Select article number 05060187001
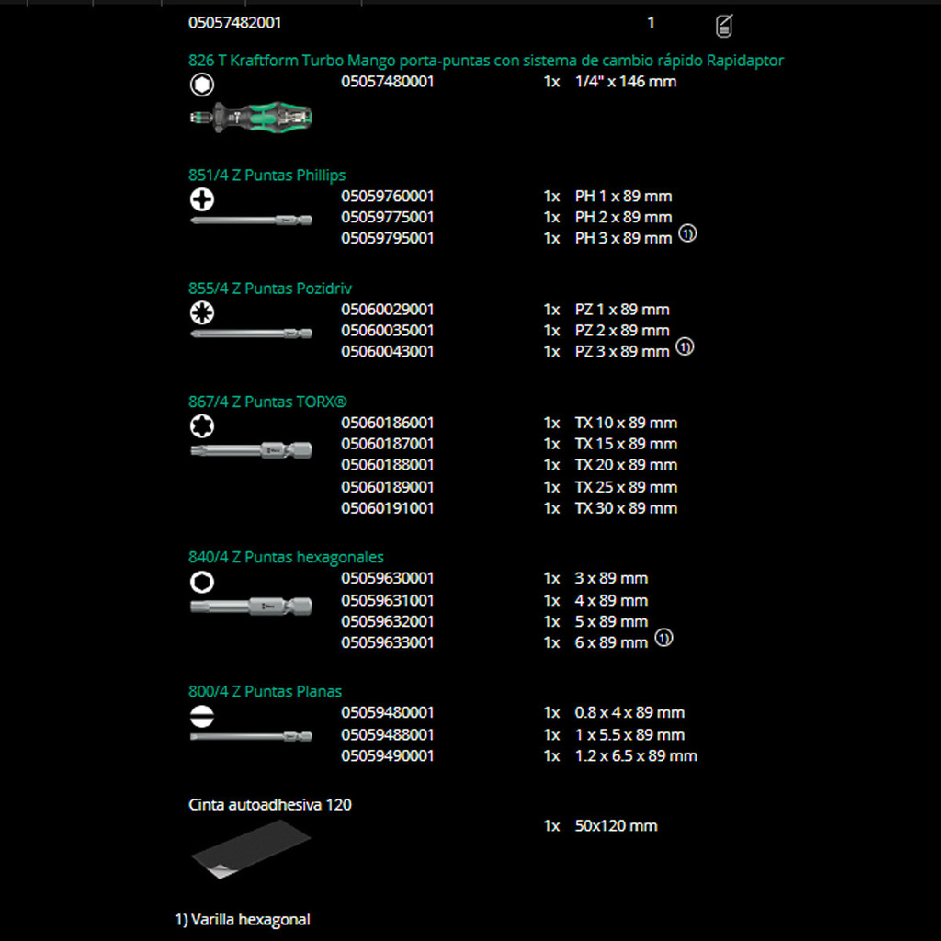The height and width of the screenshot is (941, 941). 387,444
